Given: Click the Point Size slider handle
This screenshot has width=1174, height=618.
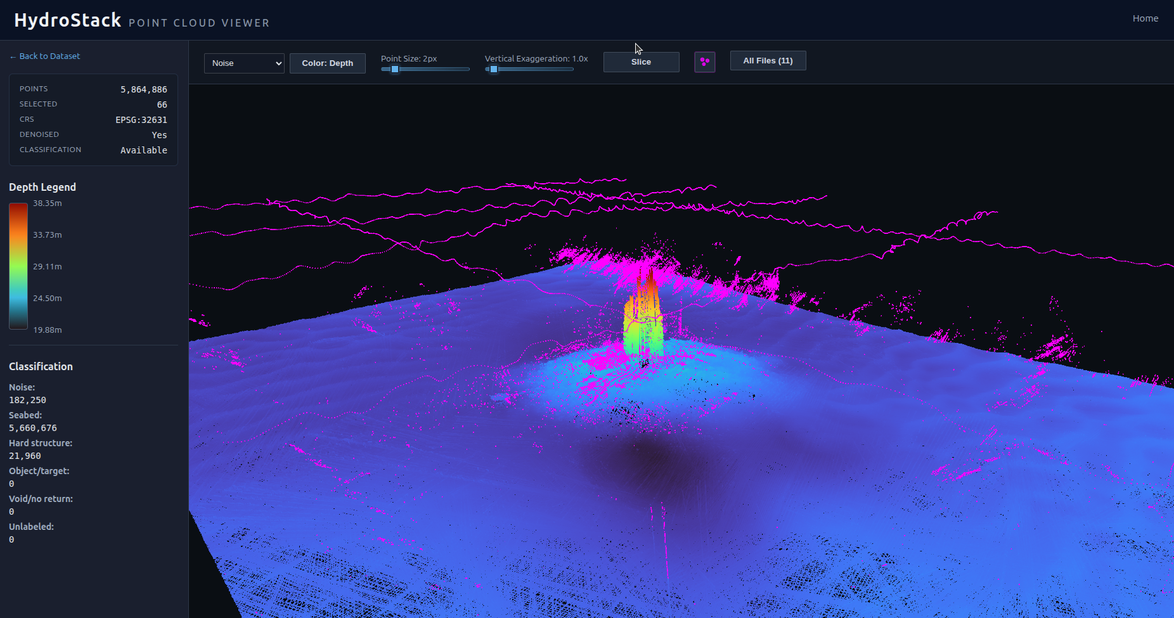Looking at the screenshot, I should 395,69.
